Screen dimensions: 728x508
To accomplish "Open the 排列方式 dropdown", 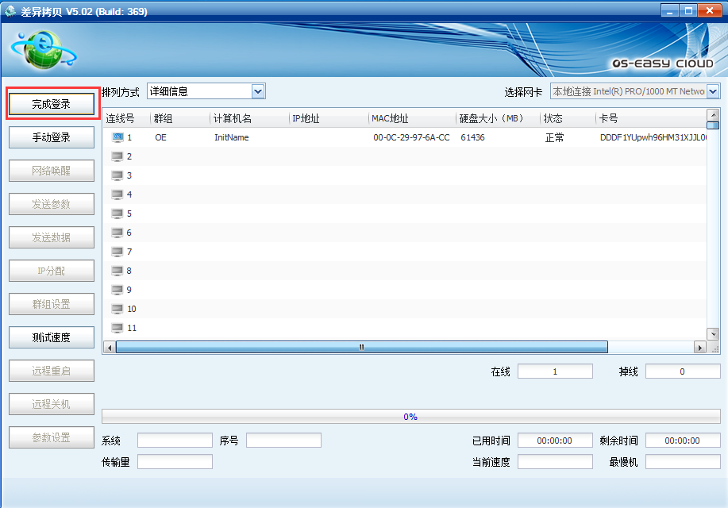I will click(257, 91).
